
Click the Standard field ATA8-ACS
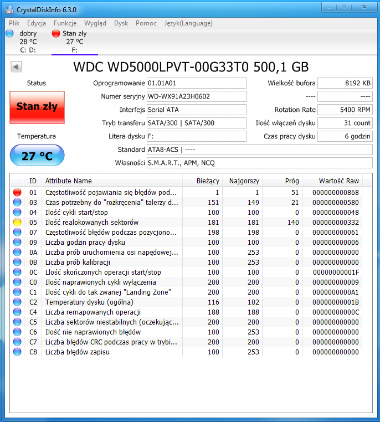point(260,150)
